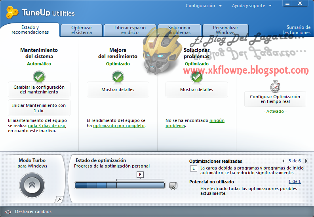Click Mostrar detalles under Solucionar problemas
Viewport: 314px width, 217px height.
click(197, 89)
